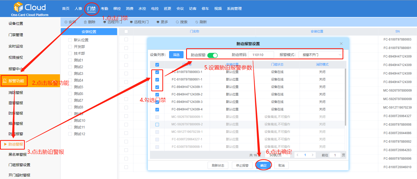Click the delete (删除) trash icon
The width and height of the screenshot is (417, 179).
point(85,22)
